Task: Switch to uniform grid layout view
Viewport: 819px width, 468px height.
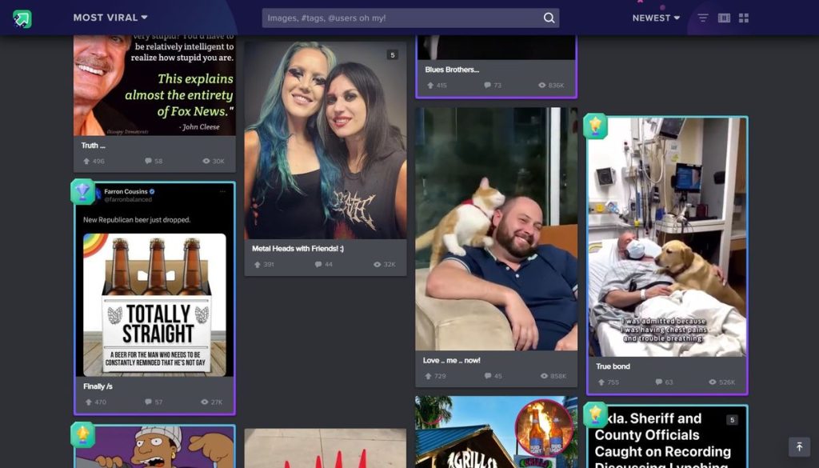Action: (x=744, y=18)
